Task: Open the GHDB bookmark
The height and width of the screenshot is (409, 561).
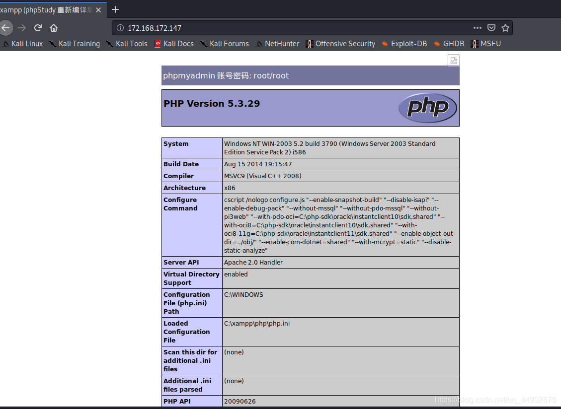Action: pos(449,44)
